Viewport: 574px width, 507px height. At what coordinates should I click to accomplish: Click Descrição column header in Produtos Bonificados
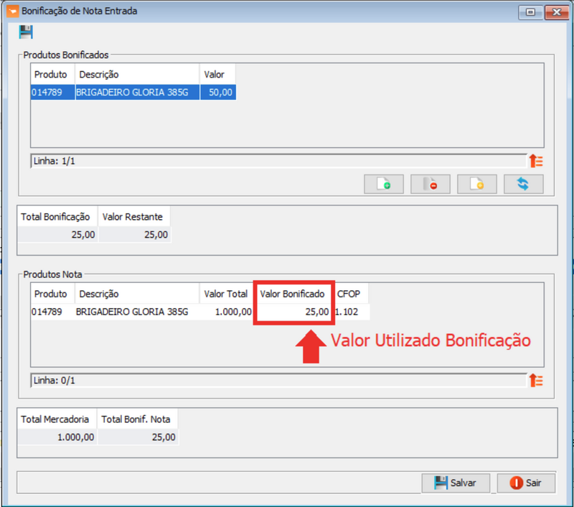tap(136, 75)
